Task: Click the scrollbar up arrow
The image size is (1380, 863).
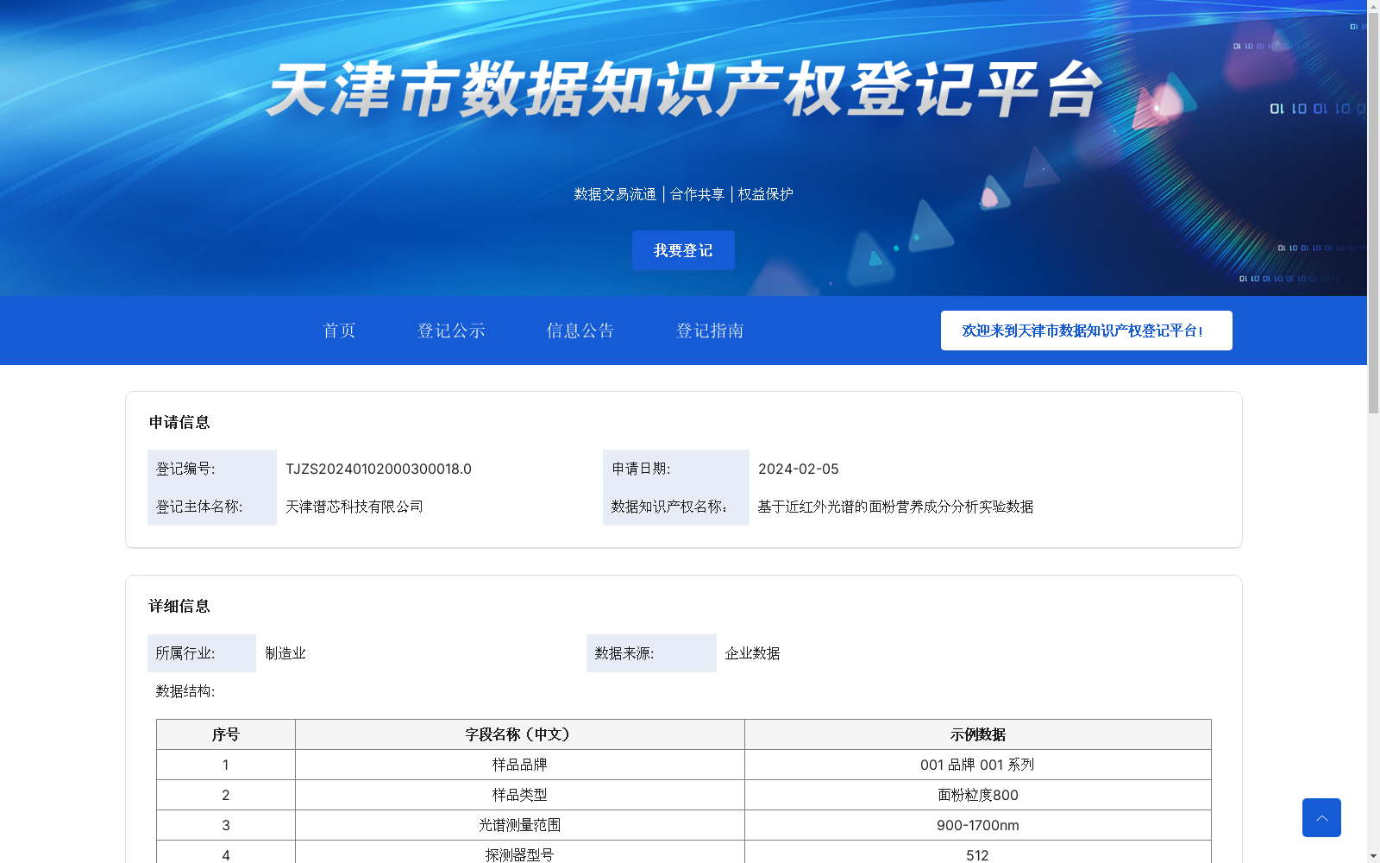Action: click(1373, 5)
